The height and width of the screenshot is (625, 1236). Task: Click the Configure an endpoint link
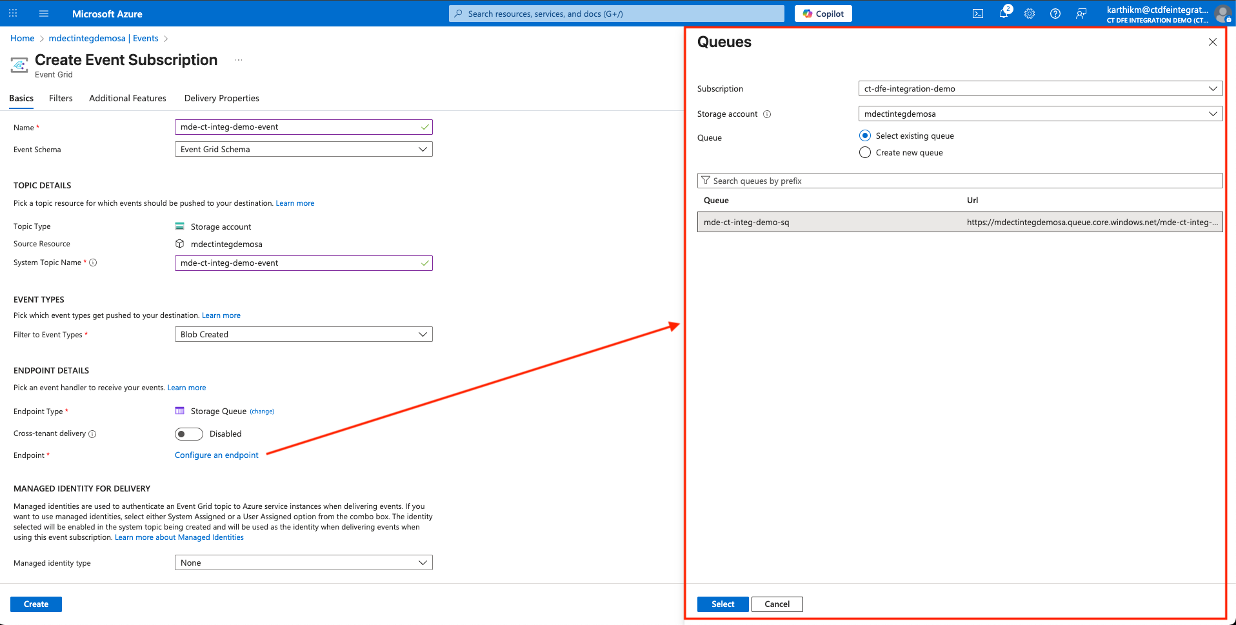tap(216, 455)
